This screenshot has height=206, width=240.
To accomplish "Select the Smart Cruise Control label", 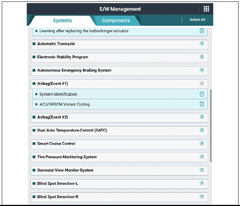I will pyautogui.click(x=56, y=144).
